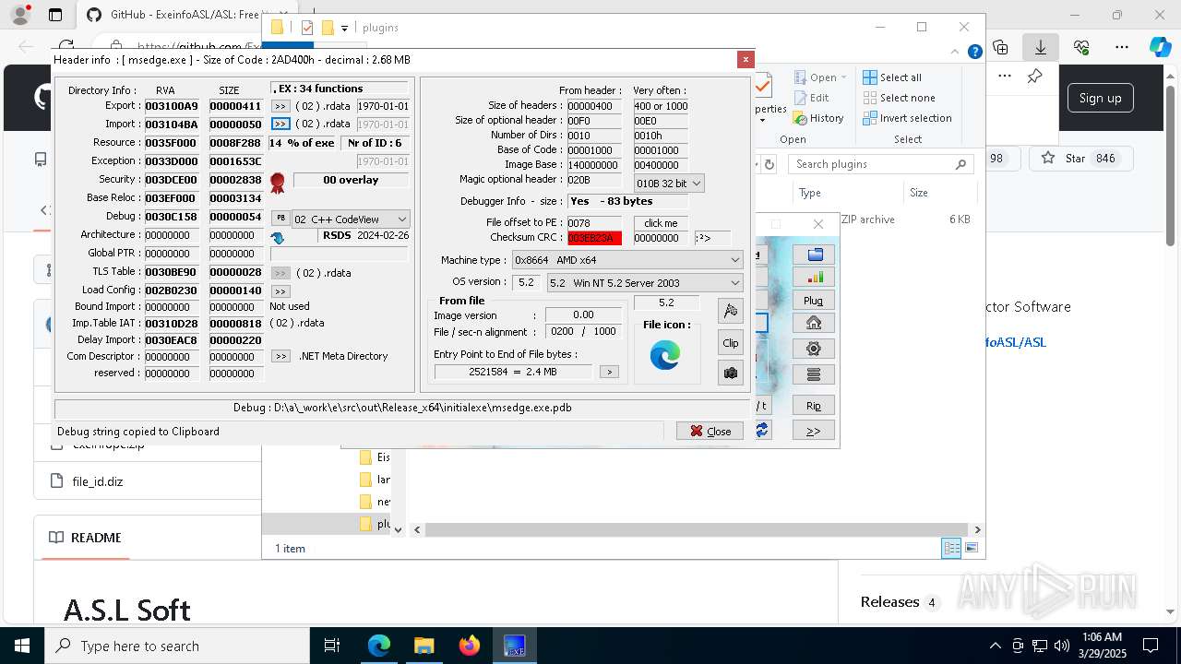Click the checkered flag icon button
This screenshot has height=664, width=1181.
click(731, 311)
